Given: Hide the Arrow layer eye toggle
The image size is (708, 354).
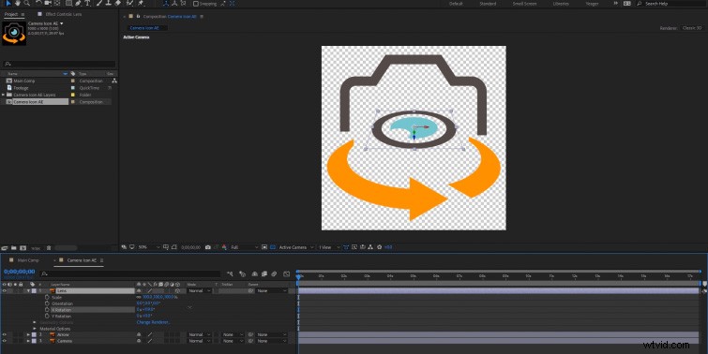Looking at the screenshot, I should point(4,334).
